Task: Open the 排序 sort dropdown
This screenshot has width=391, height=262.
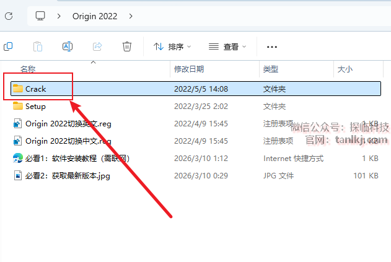Action: pos(172,46)
